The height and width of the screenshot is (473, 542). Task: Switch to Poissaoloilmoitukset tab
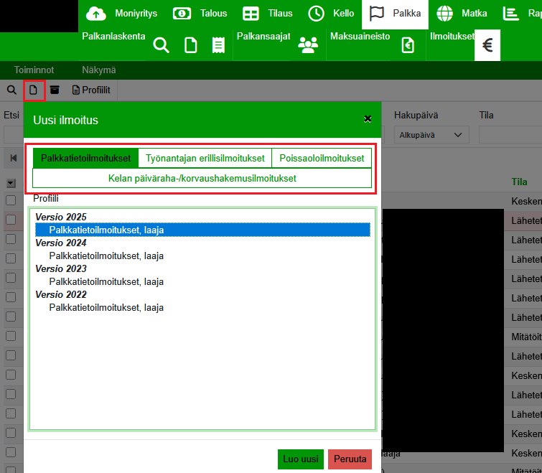(322, 159)
